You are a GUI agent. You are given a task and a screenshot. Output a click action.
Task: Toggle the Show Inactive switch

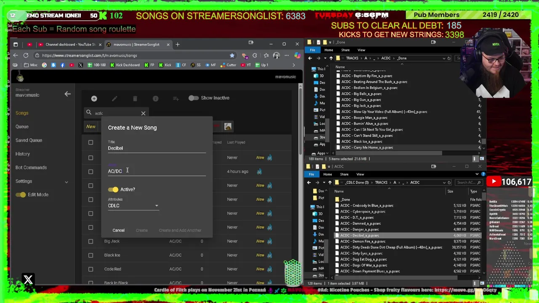click(193, 98)
